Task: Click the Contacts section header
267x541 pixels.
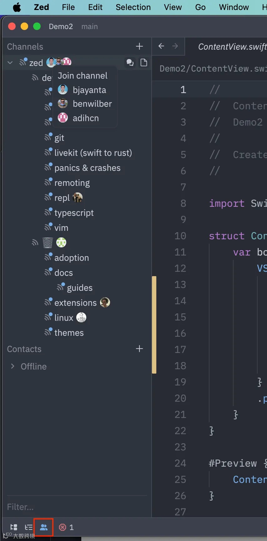Action: click(x=24, y=349)
